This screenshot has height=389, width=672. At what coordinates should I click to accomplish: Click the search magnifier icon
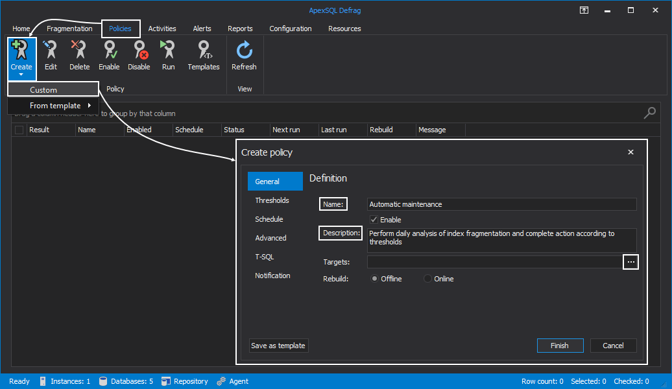(x=649, y=112)
